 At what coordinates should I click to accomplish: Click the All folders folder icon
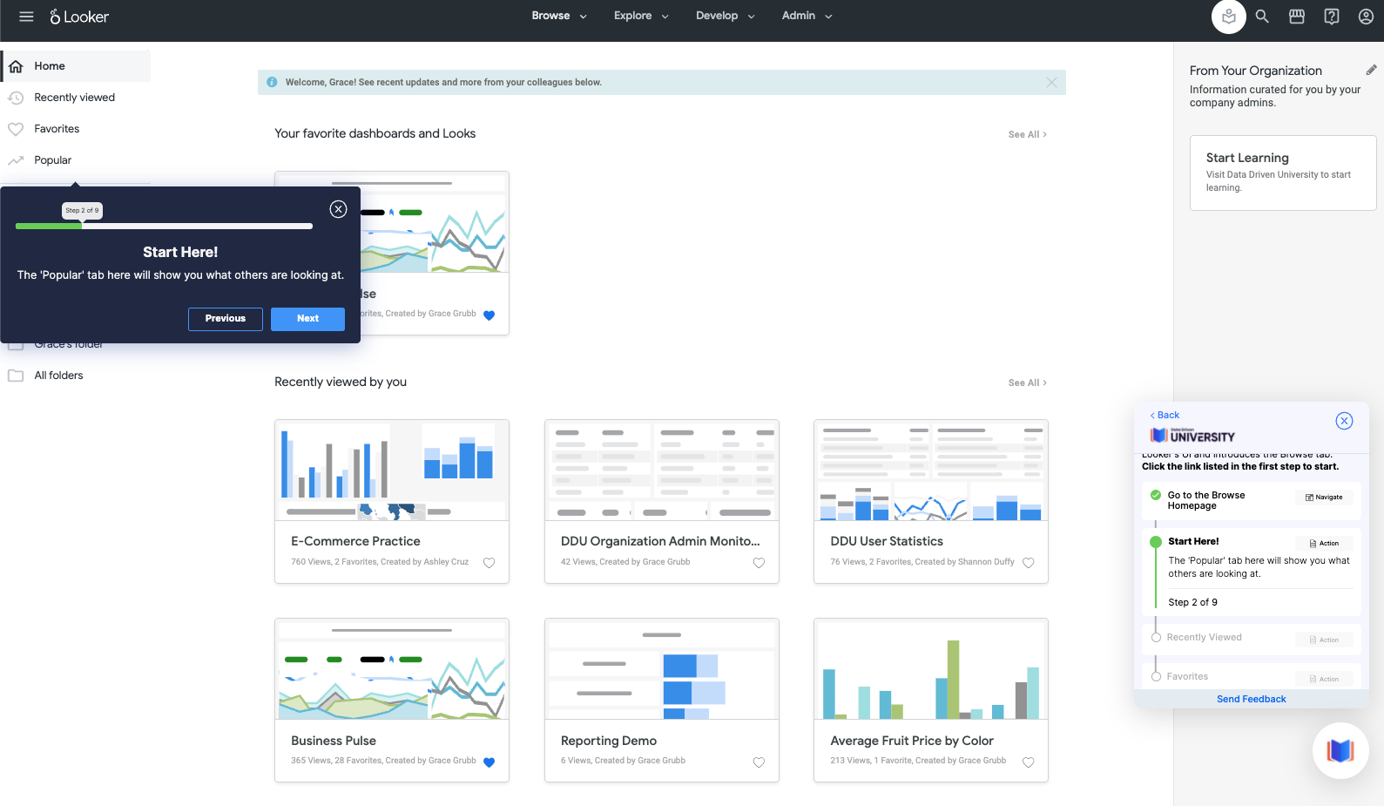(x=16, y=376)
